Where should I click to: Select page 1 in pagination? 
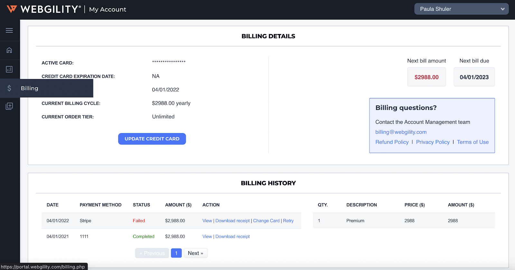click(176, 253)
